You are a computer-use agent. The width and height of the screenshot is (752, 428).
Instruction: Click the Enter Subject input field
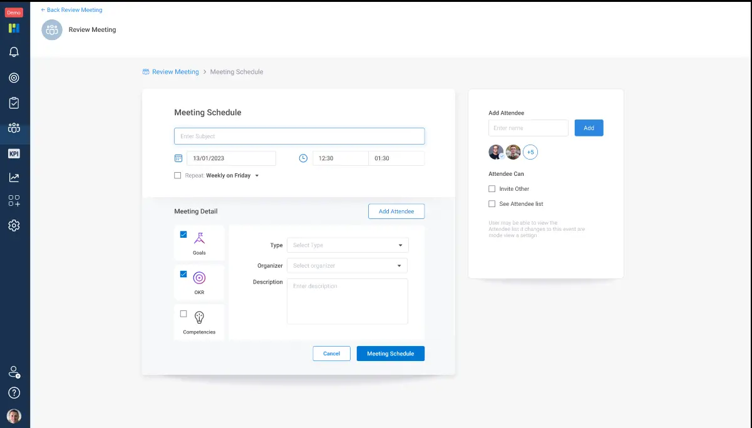pyautogui.click(x=299, y=136)
